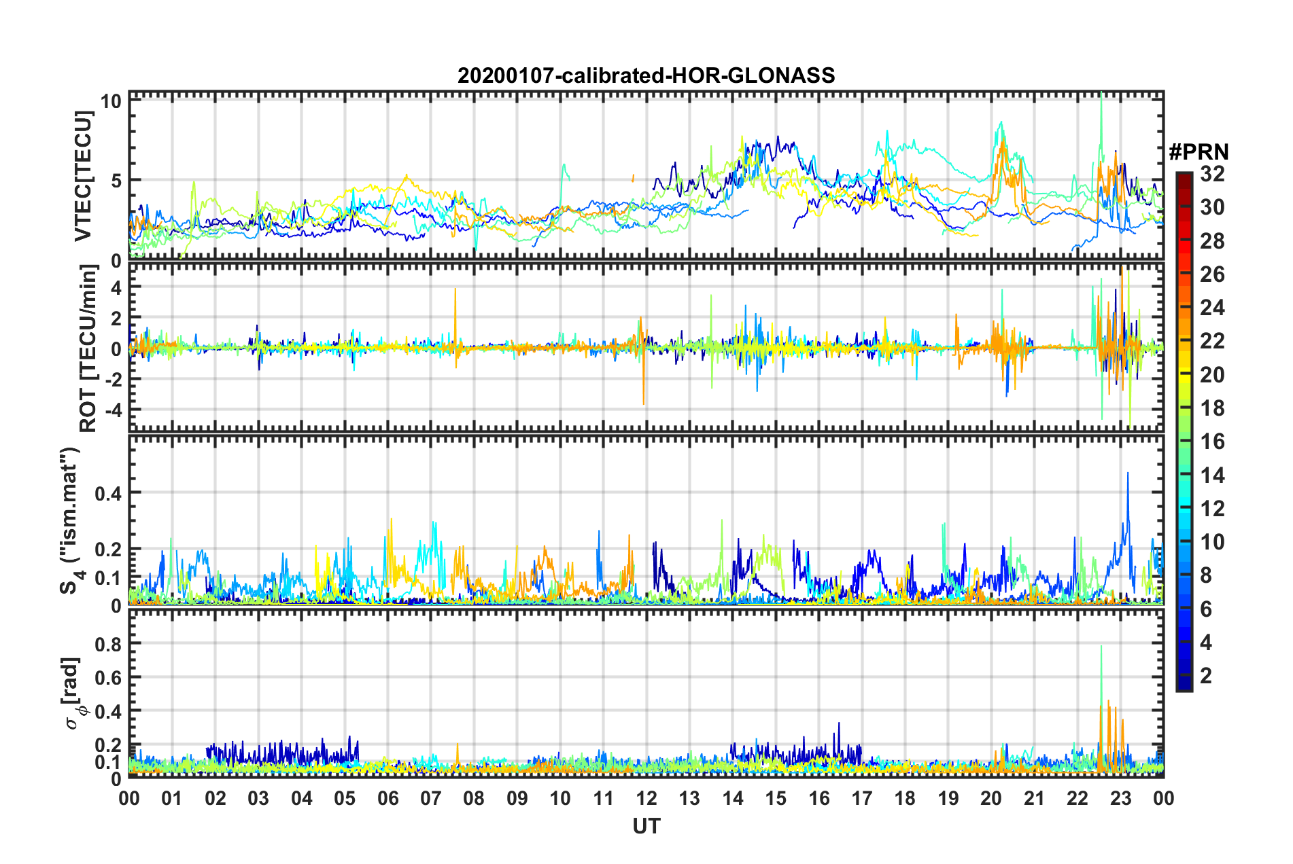Select colorbar tick label 28
This screenshot has width=1293, height=864.
click(1212, 240)
